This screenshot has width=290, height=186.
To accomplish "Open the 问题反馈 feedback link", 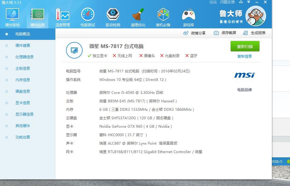I will (x=227, y=2).
